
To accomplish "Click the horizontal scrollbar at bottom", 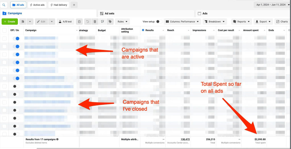I will click(x=163, y=148).
